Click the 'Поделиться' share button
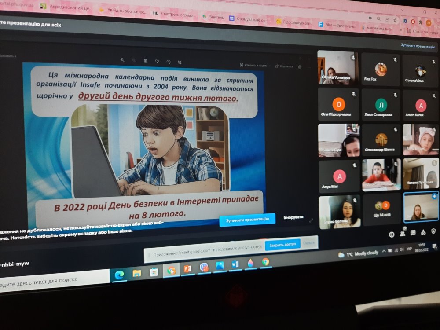440x330 pixels. point(284,66)
